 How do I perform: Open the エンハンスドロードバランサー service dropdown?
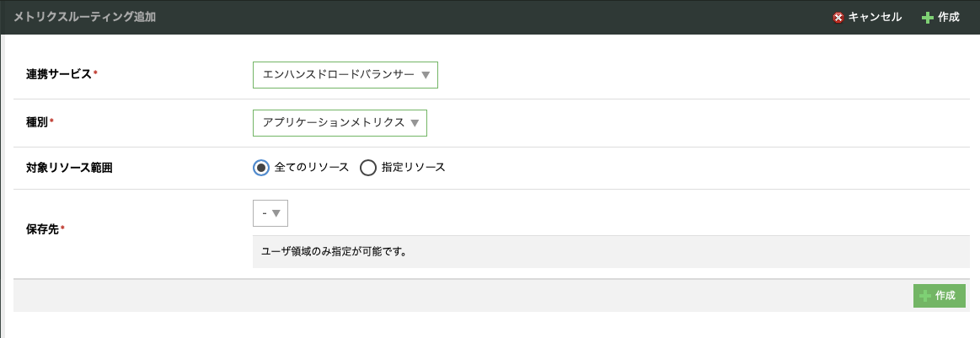coord(345,75)
